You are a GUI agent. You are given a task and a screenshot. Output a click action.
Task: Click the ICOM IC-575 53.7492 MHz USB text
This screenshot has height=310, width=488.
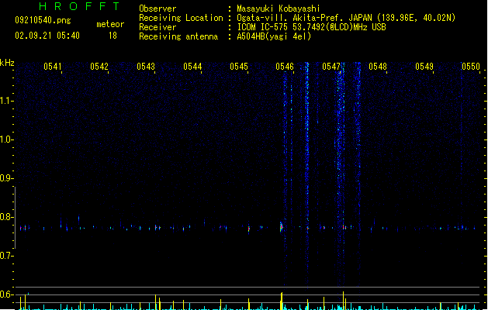click(312, 27)
